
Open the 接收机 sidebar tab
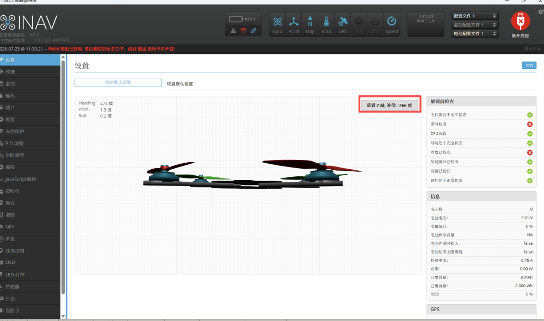coord(30,191)
